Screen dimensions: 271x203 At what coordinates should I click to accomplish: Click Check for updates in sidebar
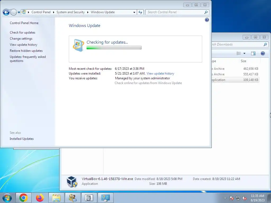pos(22,33)
